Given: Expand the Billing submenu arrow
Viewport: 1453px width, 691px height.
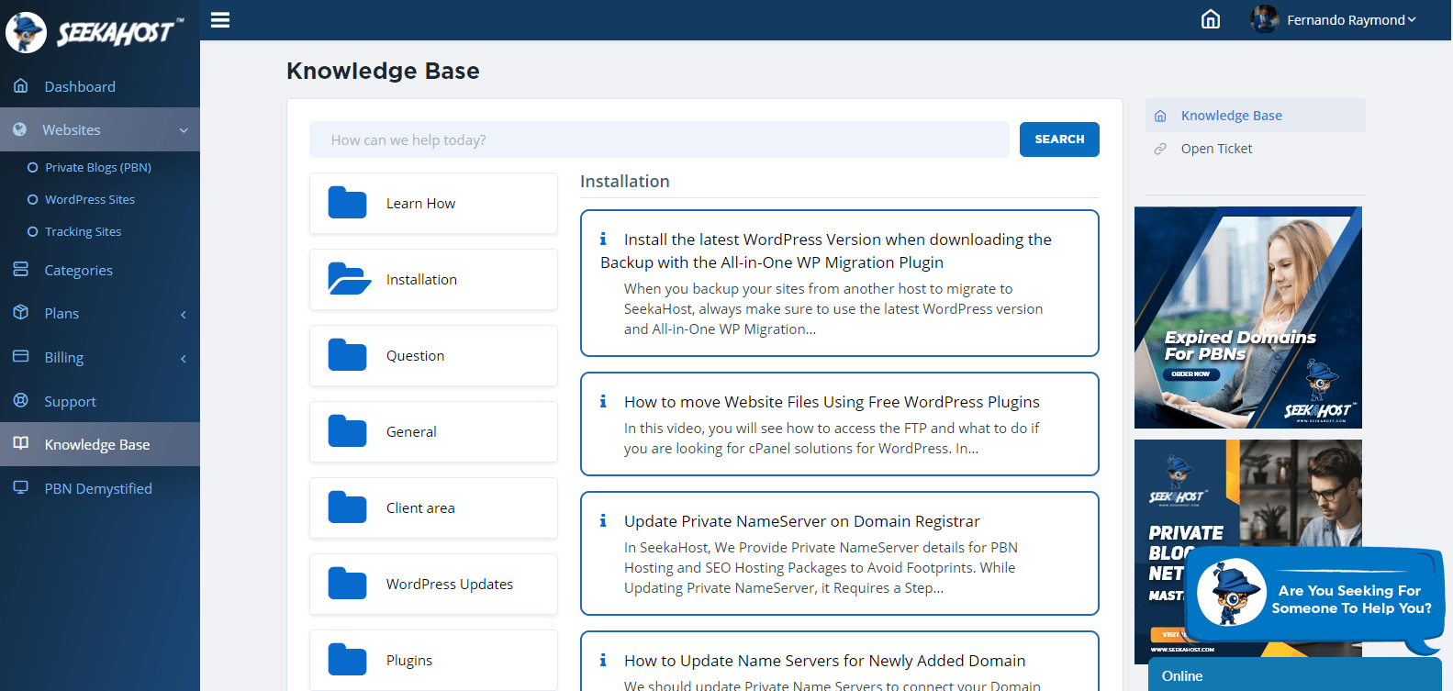Looking at the screenshot, I should click(184, 358).
